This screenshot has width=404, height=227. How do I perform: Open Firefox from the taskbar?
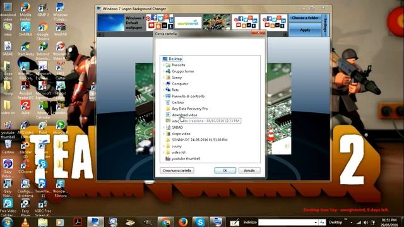coord(183,223)
